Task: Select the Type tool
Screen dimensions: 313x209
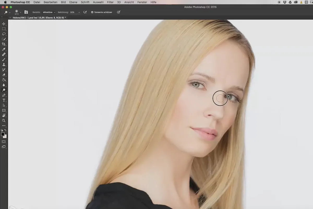Action: click(4, 100)
